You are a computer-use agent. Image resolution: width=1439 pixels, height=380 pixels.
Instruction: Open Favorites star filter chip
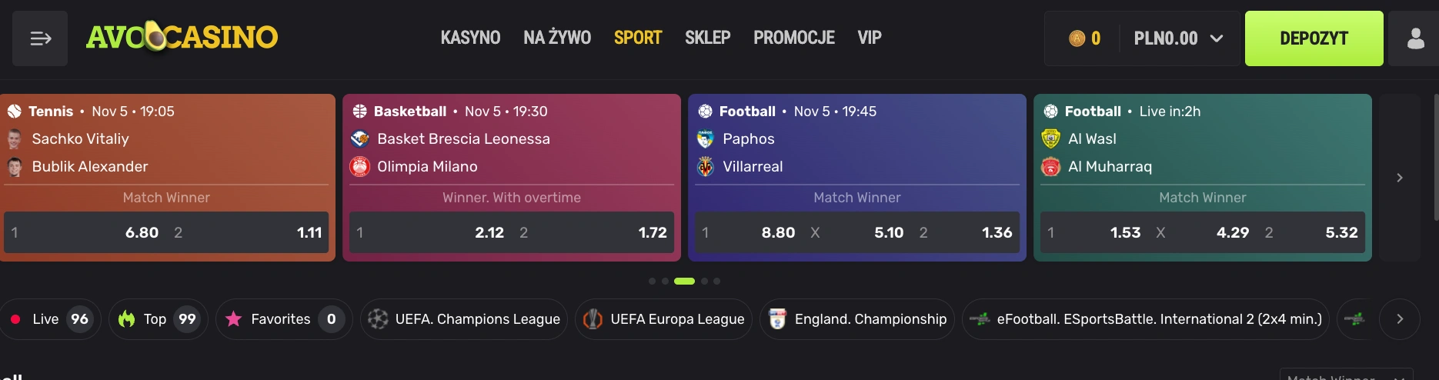280,319
